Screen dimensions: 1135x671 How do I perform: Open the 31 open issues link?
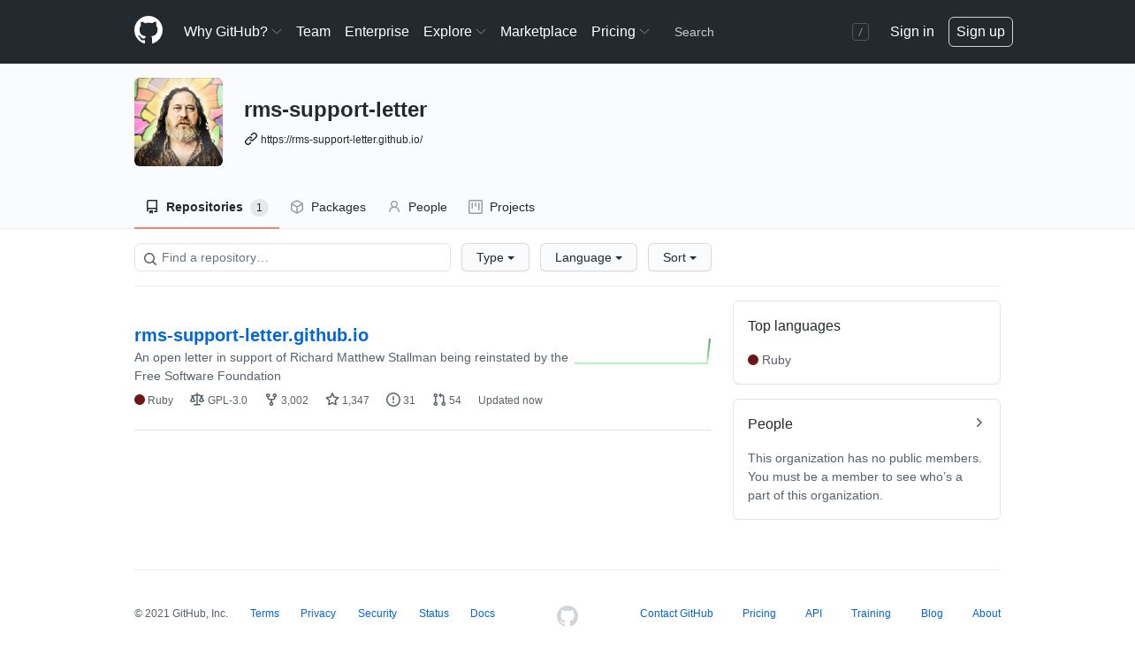[400, 400]
